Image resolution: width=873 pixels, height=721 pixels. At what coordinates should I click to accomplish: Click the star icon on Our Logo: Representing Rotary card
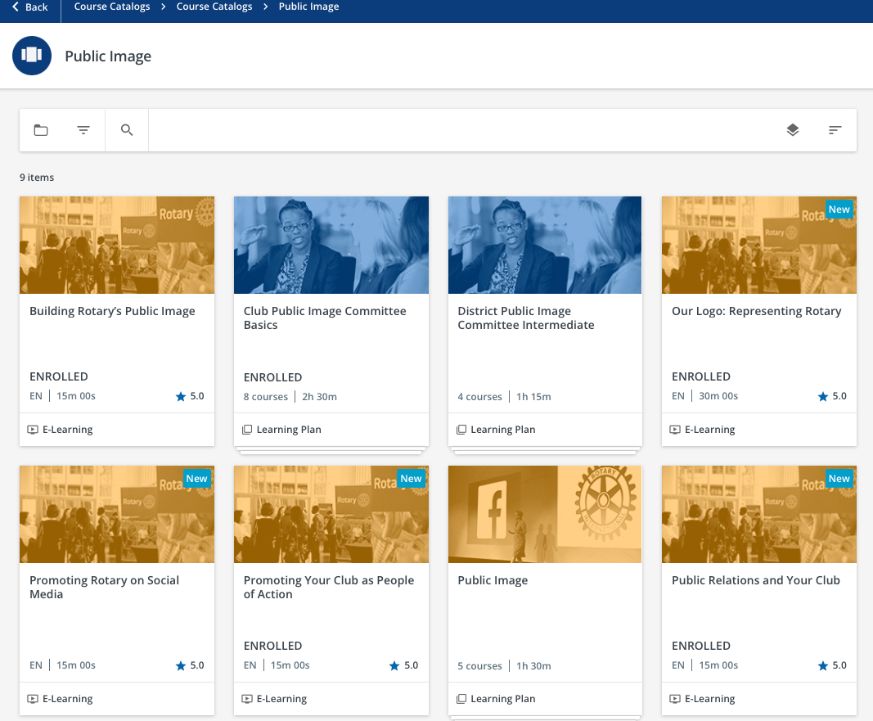pyautogui.click(x=822, y=396)
